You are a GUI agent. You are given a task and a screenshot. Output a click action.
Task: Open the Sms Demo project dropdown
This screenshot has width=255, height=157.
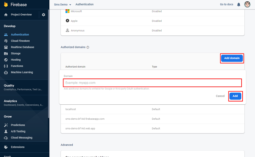tap(62, 4)
